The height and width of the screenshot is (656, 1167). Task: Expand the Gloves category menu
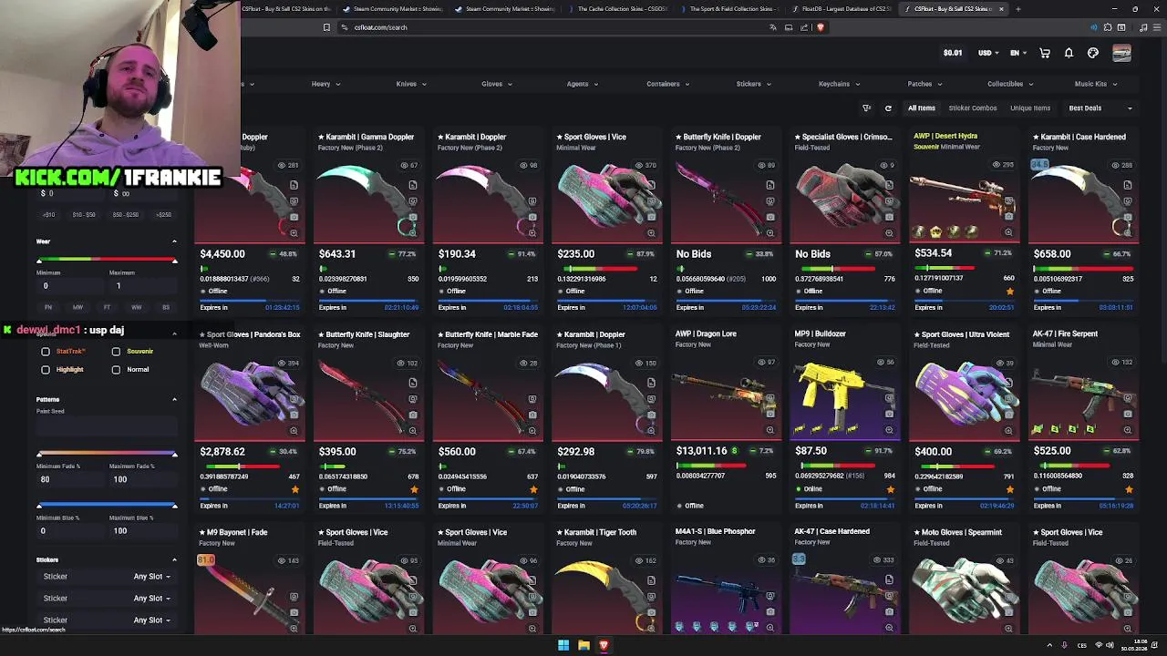point(497,84)
